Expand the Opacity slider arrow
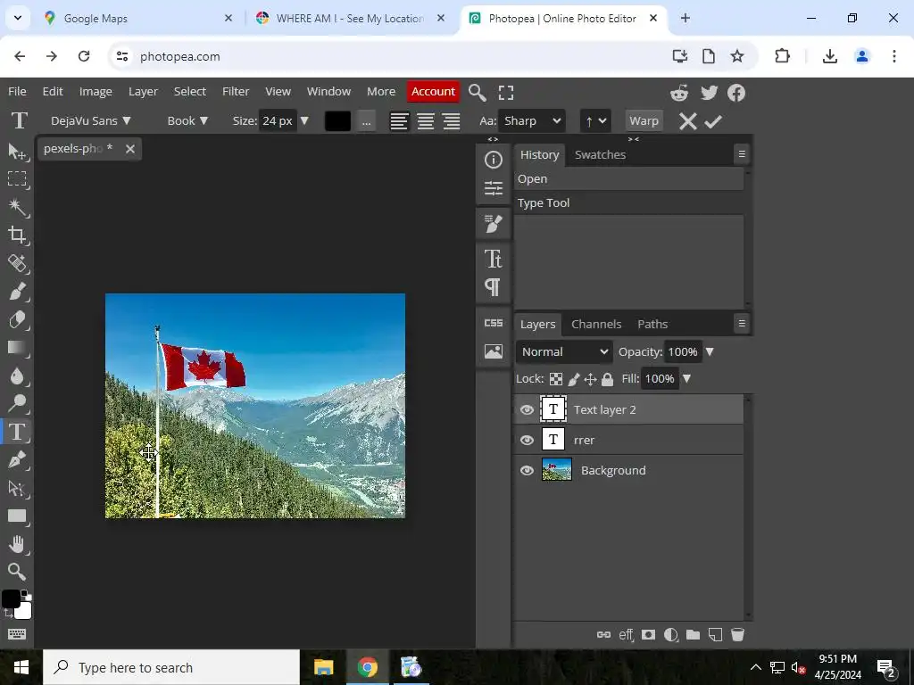 tap(710, 351)
